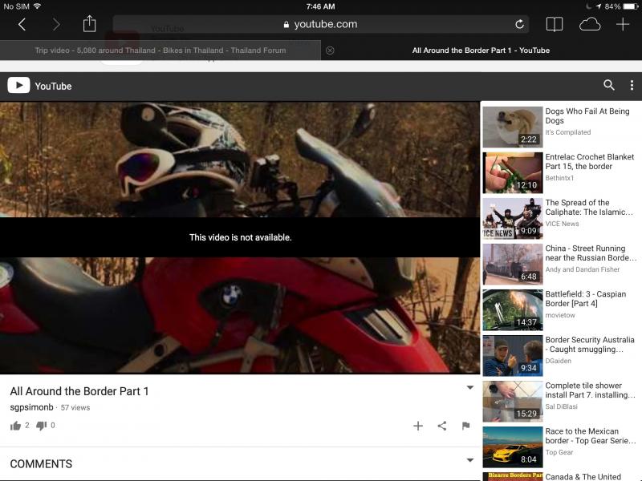
Task: Open YouTube search magnifier
Action: point(609,85)
